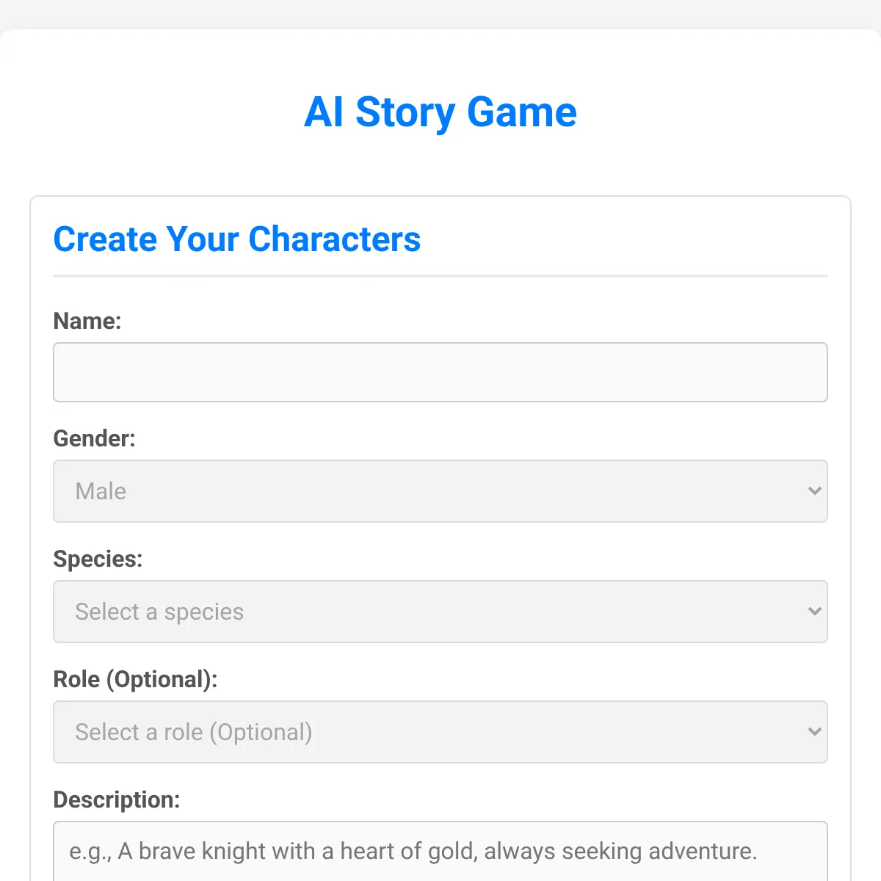Click the divider line under Create Your Characters
Viewport: 881px width, 881px height.
440,276
